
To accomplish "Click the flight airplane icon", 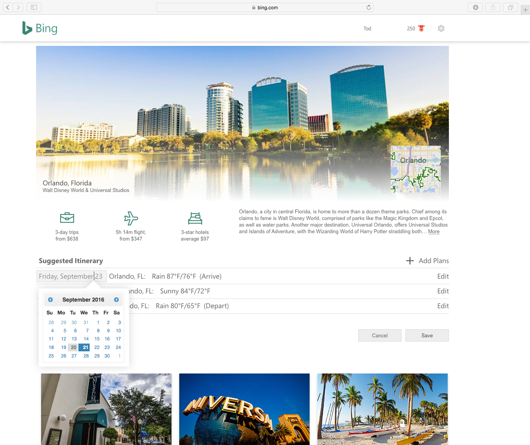I will pyautogui.click(x=131, y=218).
